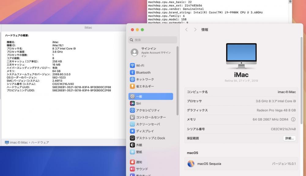Click machdep.cpu.vendor: GenuineIntel line
Image resolution: width=306 pixels, height=176 pixels.
point(176,9)
